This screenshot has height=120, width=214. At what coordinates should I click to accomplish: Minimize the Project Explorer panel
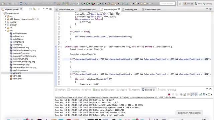click(47, 9)
